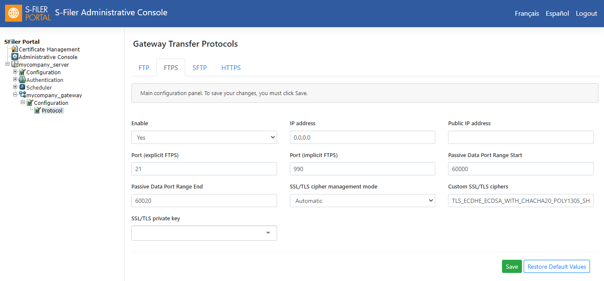
Task: Open the SSL/TLS private key dropdown
Action: 204,233
